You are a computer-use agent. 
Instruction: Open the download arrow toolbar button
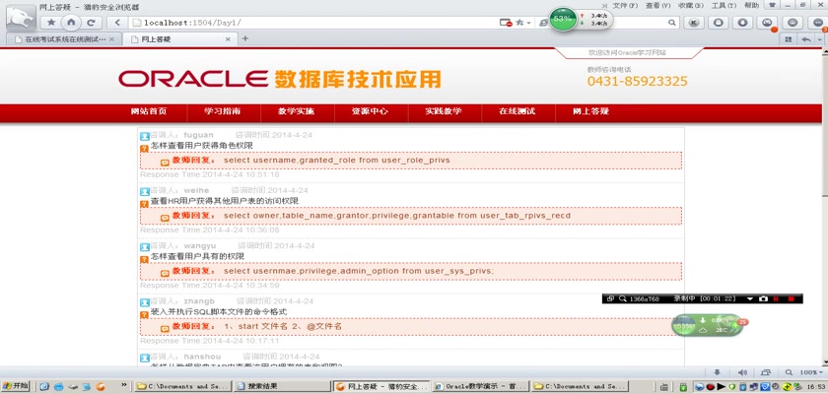click(742, 23)
